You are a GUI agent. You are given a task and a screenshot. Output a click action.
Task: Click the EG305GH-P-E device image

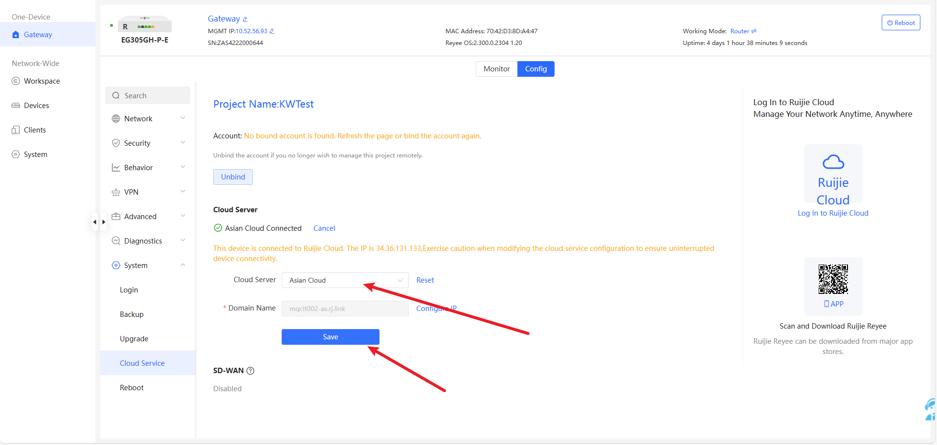[x=145, y=24]
